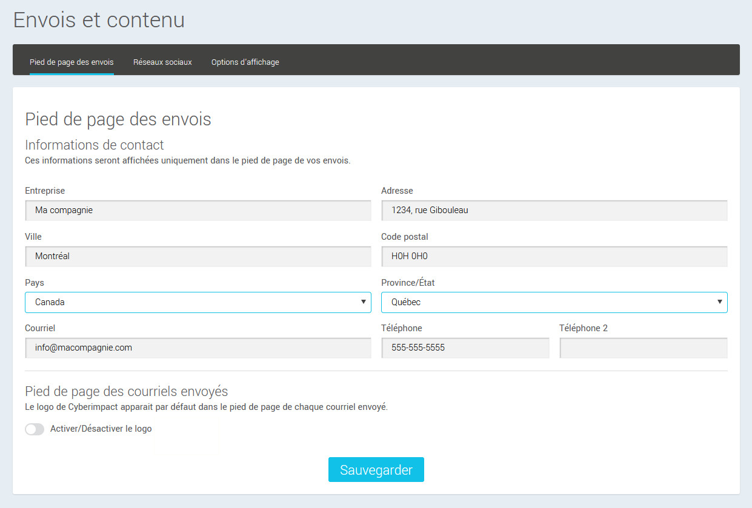Expand the country selector arrow
Viewport: 752px width, 508px height.
coord(364,302)
